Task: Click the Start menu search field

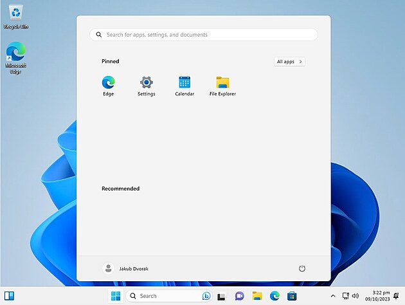Action: point(203,35)
